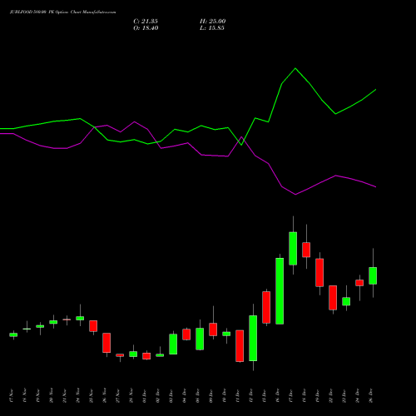The image size is (416, 416).
Task: Click the last green candlestick above 26 Dec
Action: pos(373,275)
